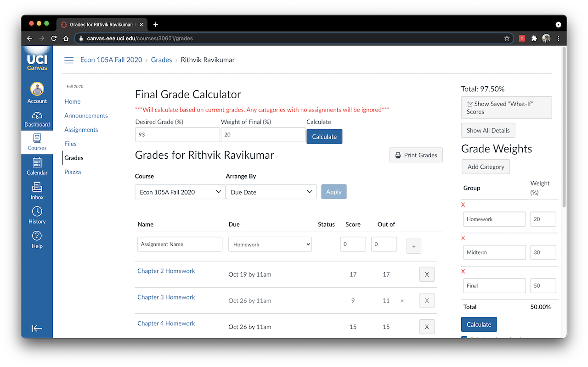588x367 pixels.
Task: Open the Chrome profile avatar
Action: point(546,39)
